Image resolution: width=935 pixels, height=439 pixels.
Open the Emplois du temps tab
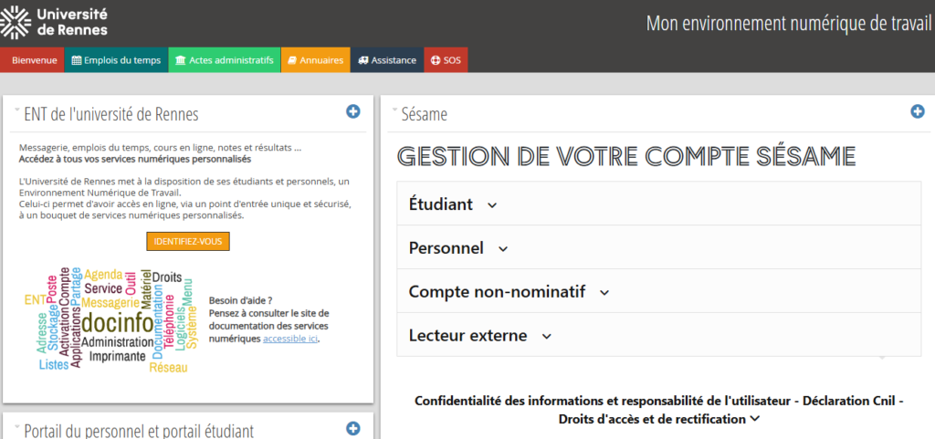[116, 60]
